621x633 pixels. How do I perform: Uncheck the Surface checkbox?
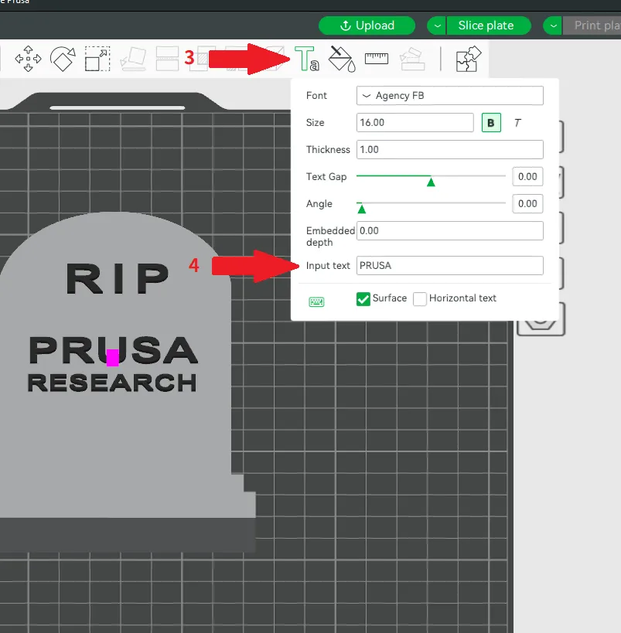pyautogui.click(x=363, y=299)
